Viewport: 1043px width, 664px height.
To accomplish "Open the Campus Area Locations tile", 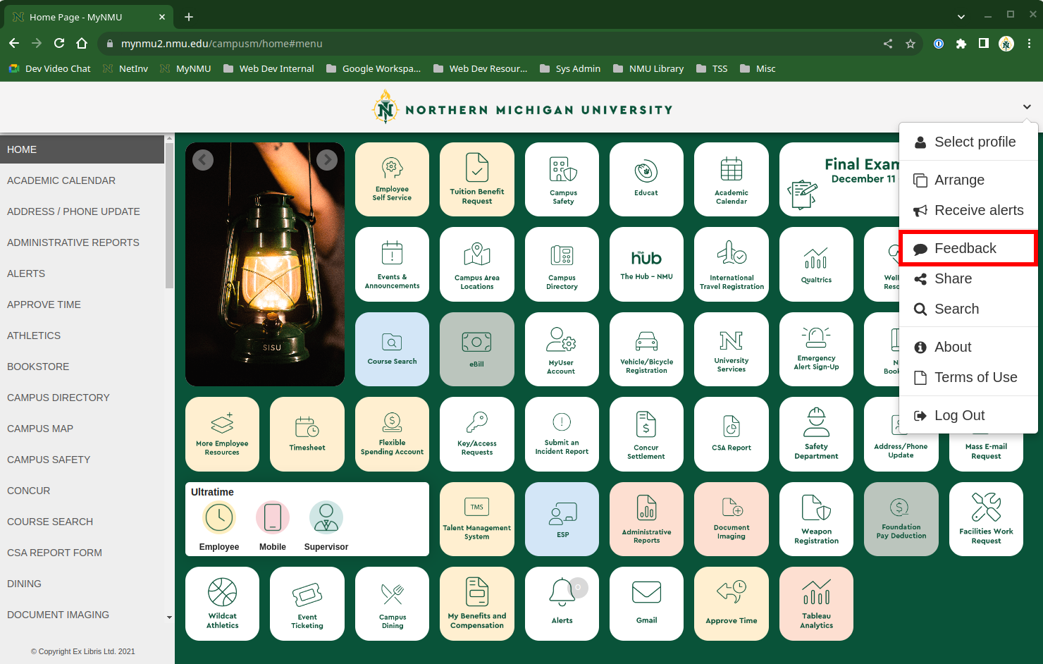I will point(477,264).
